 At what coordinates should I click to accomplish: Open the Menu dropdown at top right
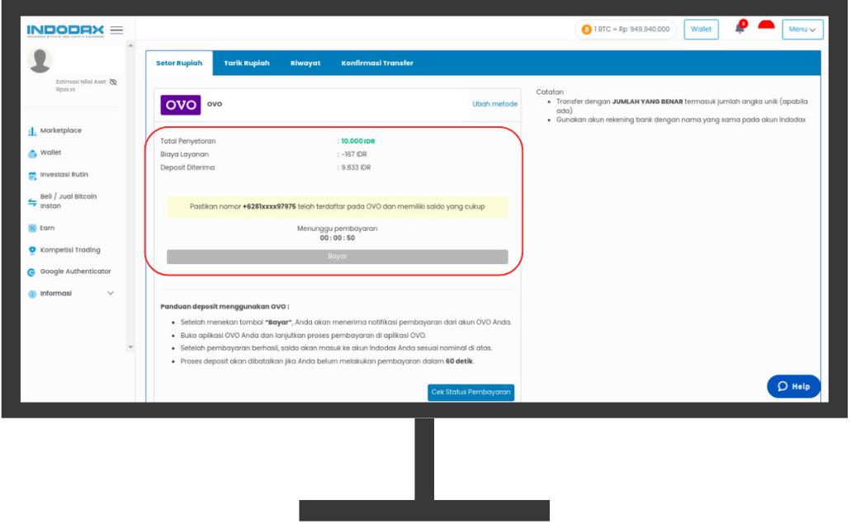802,29
